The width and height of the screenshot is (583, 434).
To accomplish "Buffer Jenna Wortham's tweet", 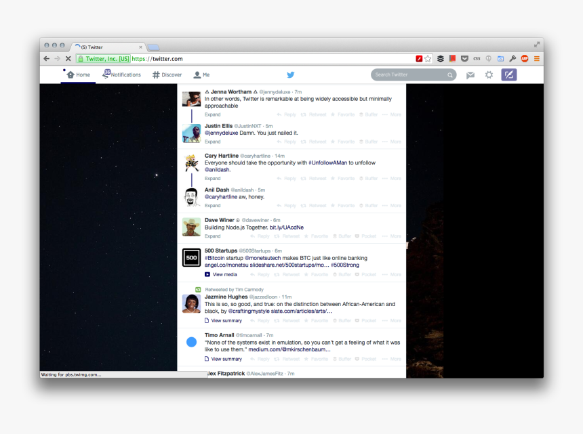I will pos(368,114).
